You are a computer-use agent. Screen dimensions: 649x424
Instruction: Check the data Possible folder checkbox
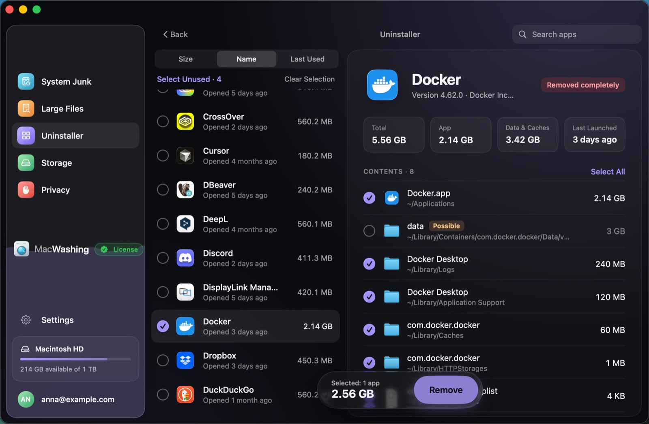pos(369,231)
